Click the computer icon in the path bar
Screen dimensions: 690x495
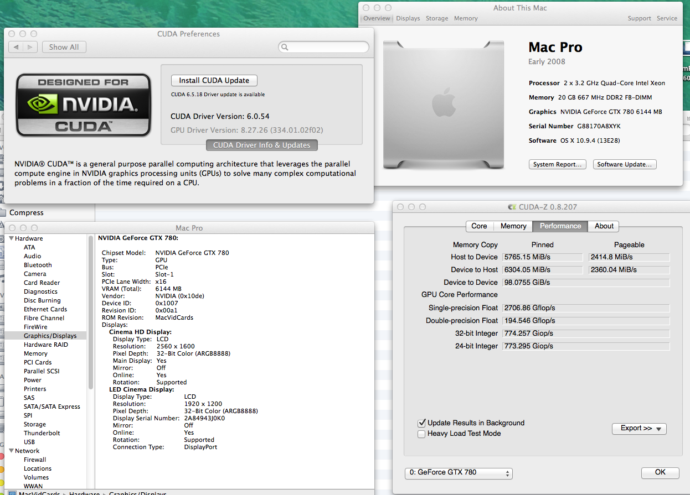pyautogui.click(x=12, y=493)
